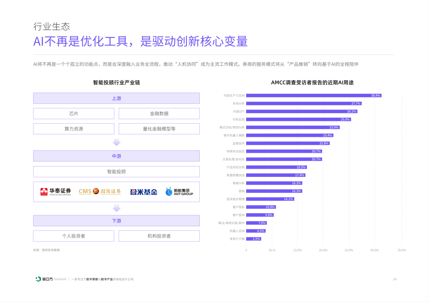The height and width of the screenshot is (302, 428).
Task: Click the SimpleUX logo in the footer
Action: click(x=45, y=279)
